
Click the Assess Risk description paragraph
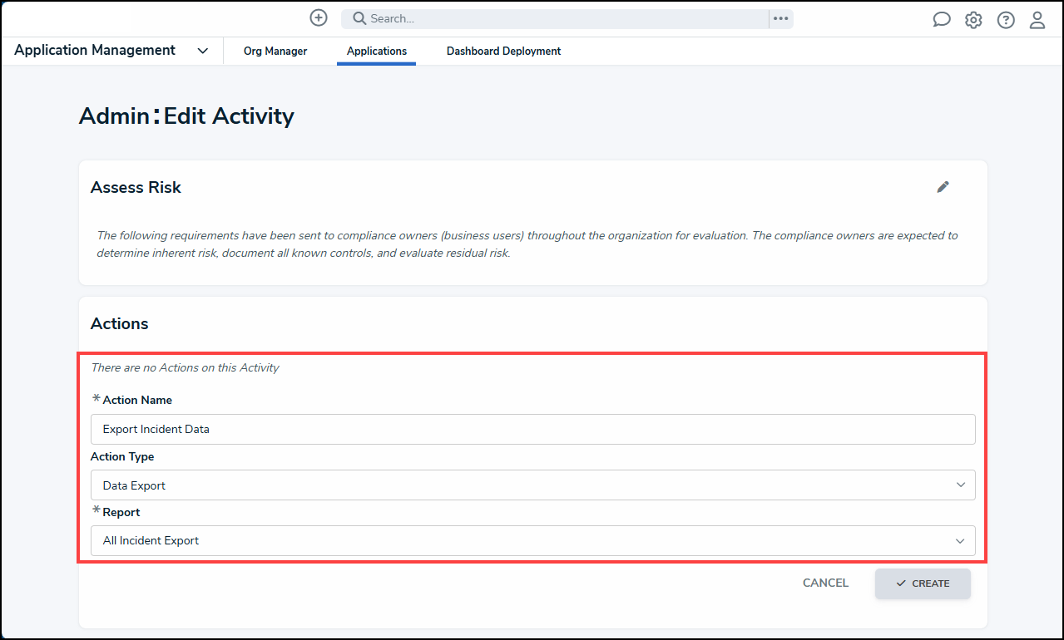(x=527, y=244)
